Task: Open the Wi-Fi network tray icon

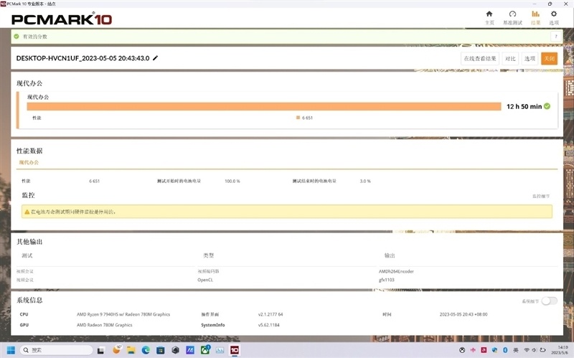Action: [x=527, y=350]
